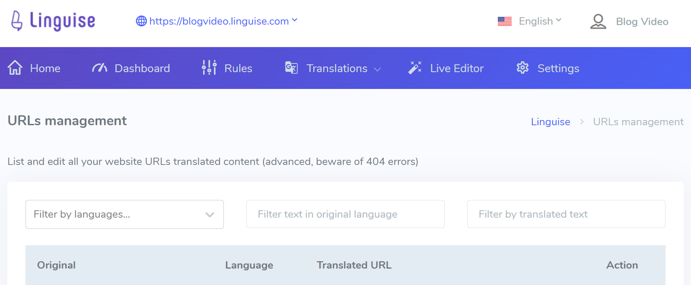Image resolution: width=691 pixels, height=285 pixels.
Task: Click the Dashboard gauge icon
Action: tap(99, 68)
